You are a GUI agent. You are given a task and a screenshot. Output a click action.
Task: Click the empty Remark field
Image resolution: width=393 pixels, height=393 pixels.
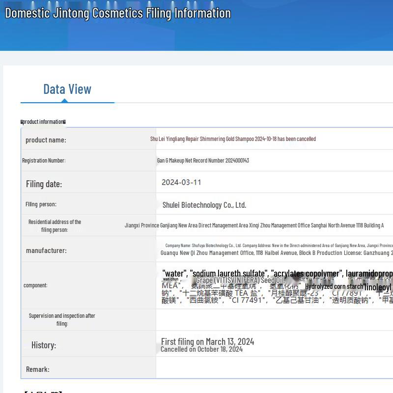click(274, 369)
